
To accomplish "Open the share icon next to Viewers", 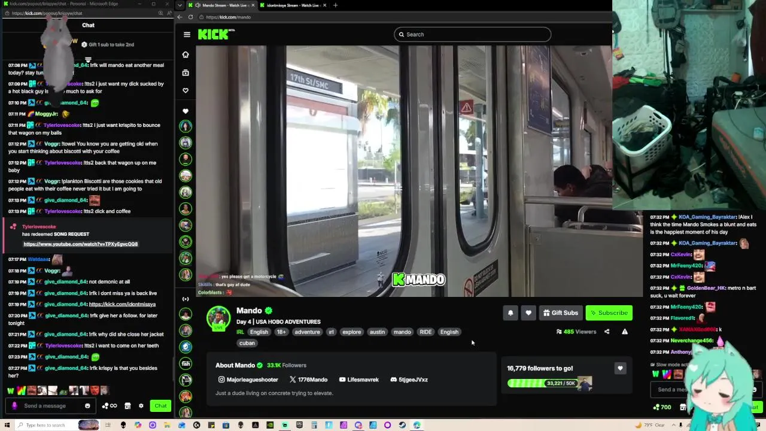I will tap(607, 332).
